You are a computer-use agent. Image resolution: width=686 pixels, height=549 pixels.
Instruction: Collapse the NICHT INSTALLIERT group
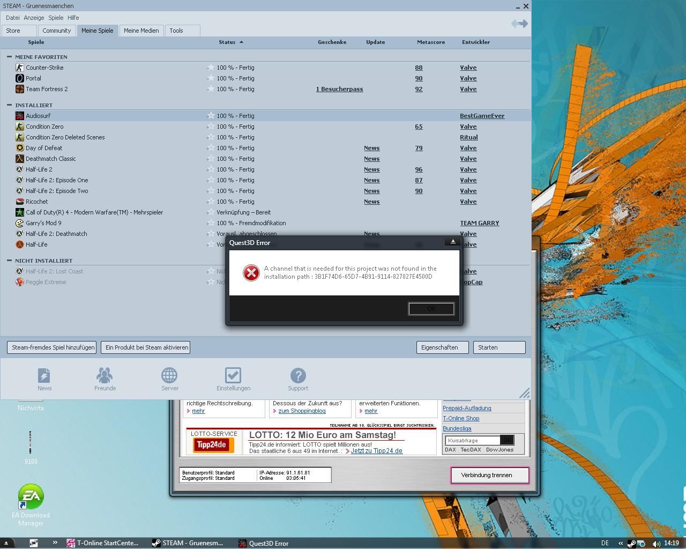pos(9,261)
